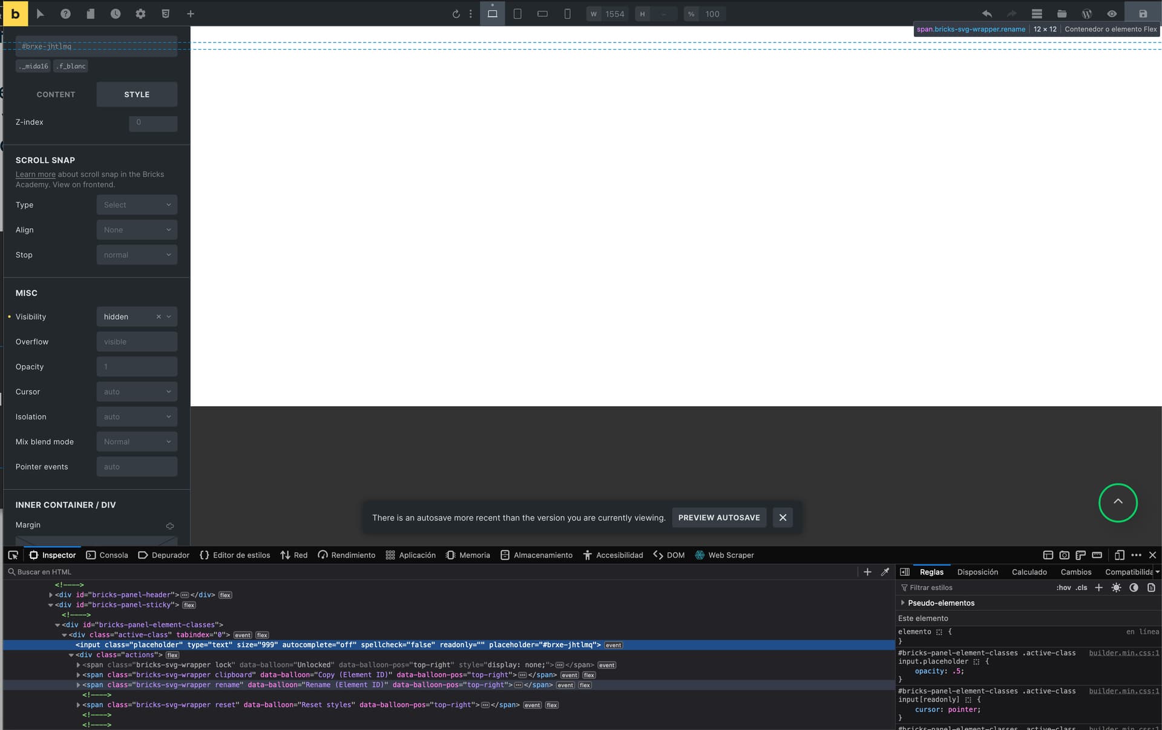Toggle light color scheme simulation sun icon
This screenshot has height=730, width=1162.
(1116, 588)
